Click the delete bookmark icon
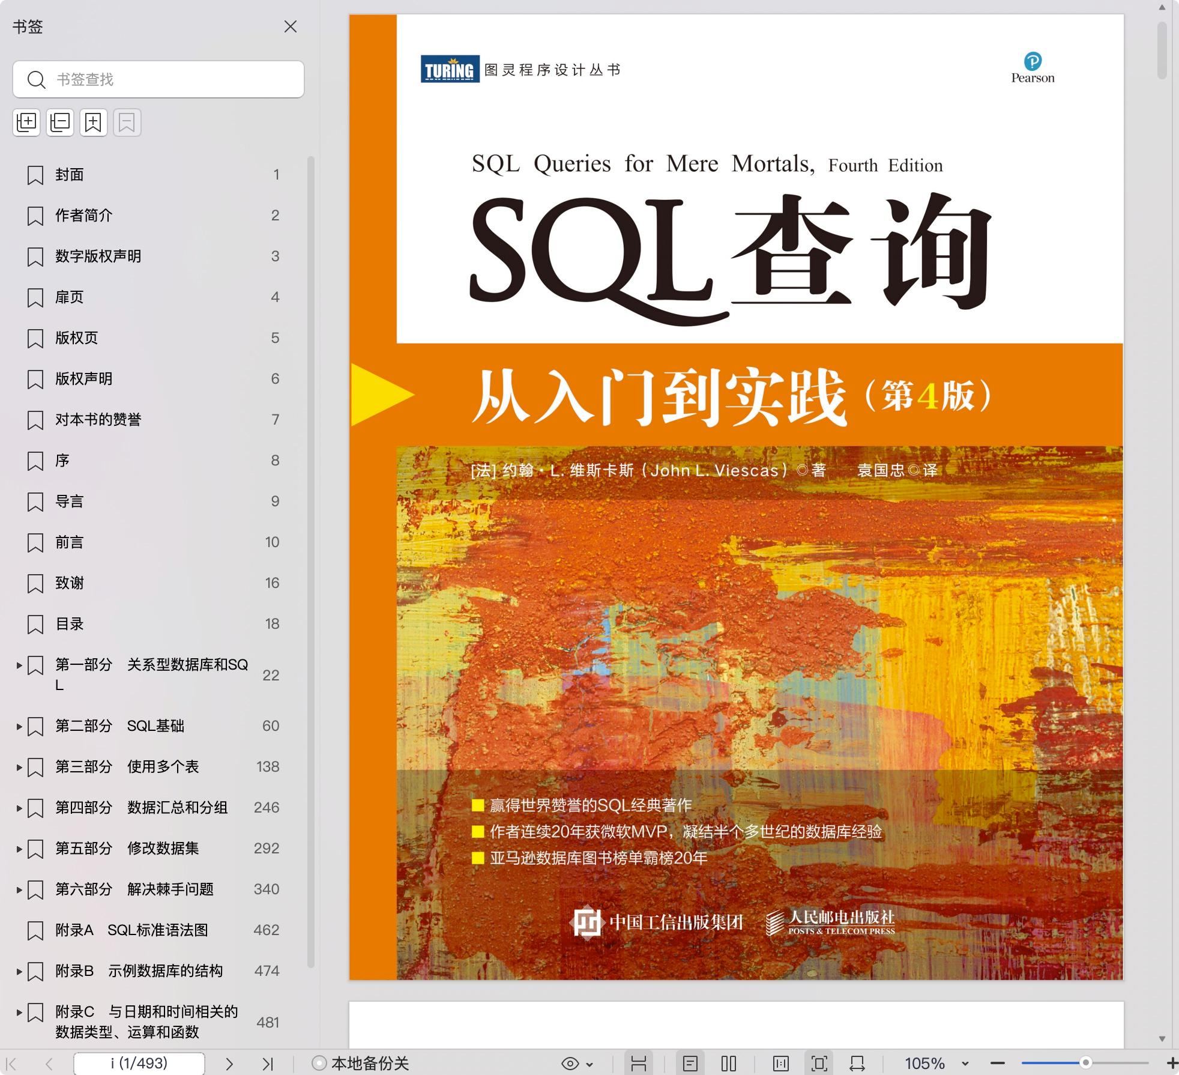This screenshot has height=1075, width=1179. click(x=127, y=123)
